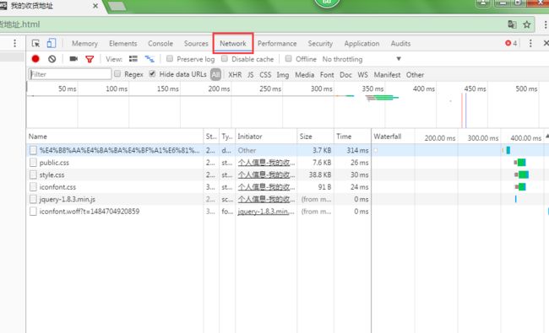This screenshot has width=549, height=333.
Task: Filter requests by Doc
Action: pos(345,75)
